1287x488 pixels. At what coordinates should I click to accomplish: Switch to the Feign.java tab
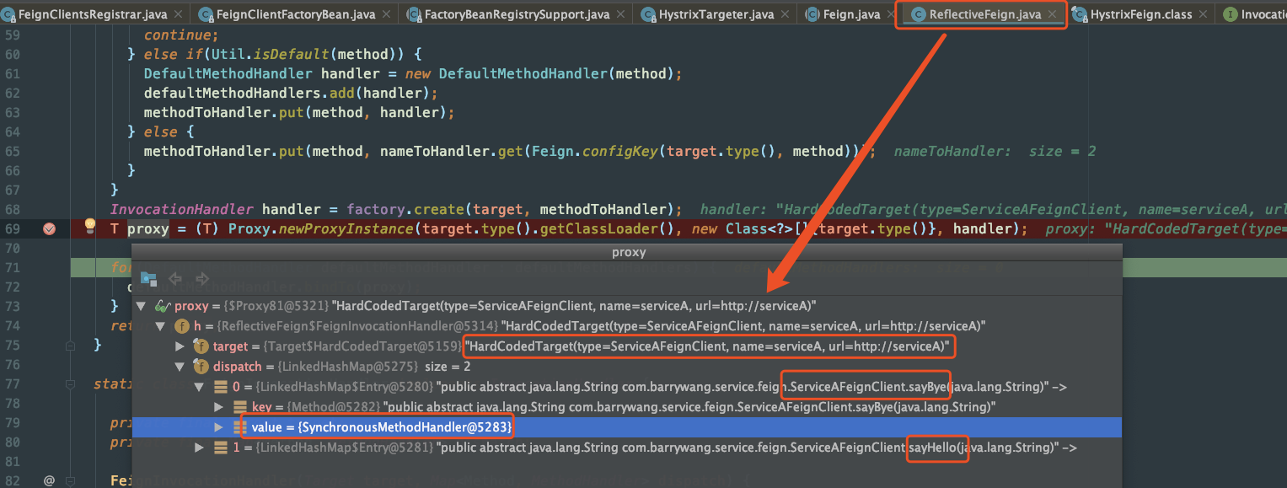click(x=851, y=15)
